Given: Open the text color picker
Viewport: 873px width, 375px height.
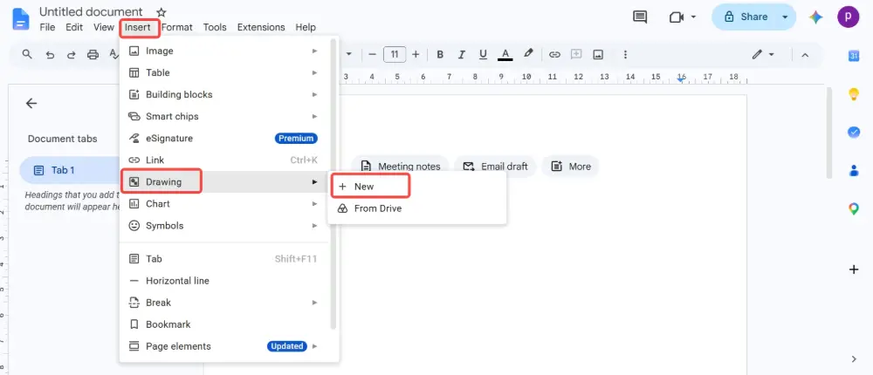Looking at the screenshot, I should point(505,55).
